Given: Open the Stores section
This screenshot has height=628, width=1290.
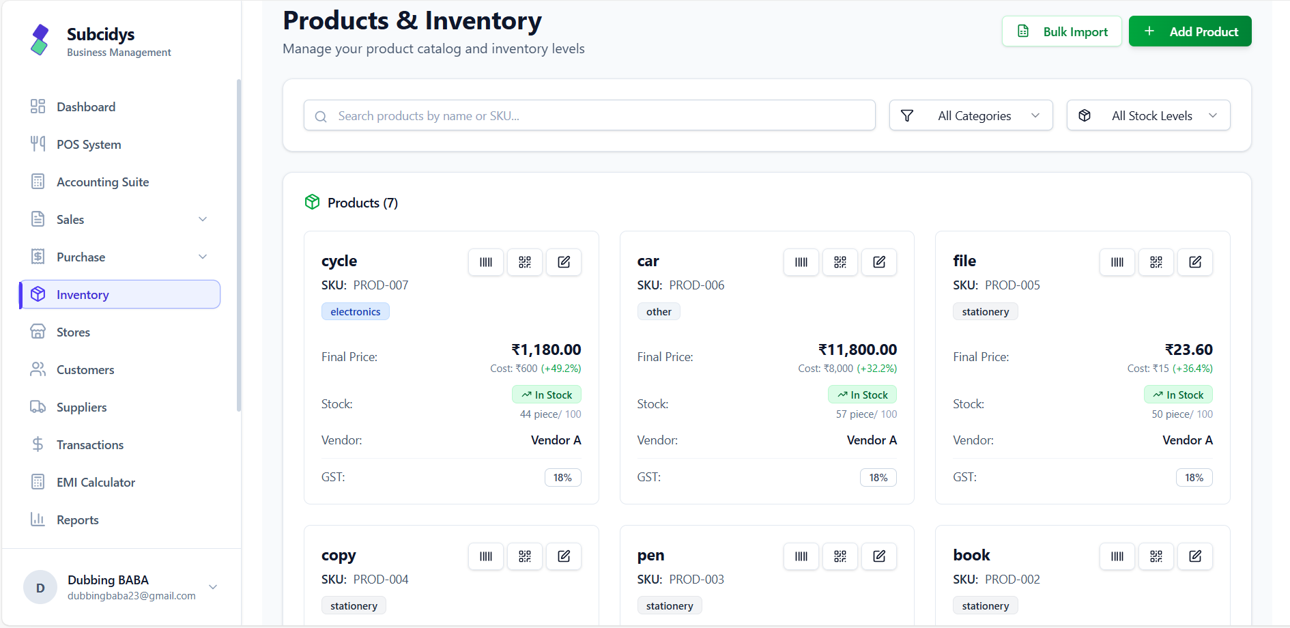Looking at the screenshot, I should coord(119,332).
